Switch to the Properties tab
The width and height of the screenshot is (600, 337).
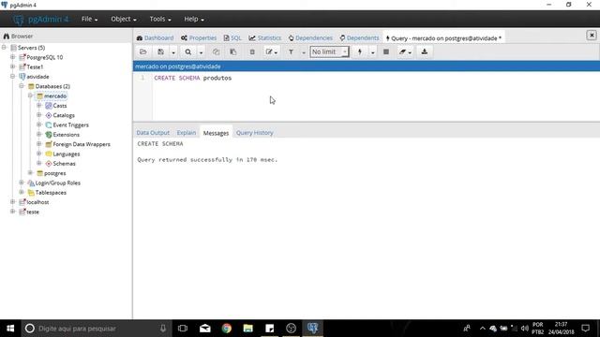[199, 37]
